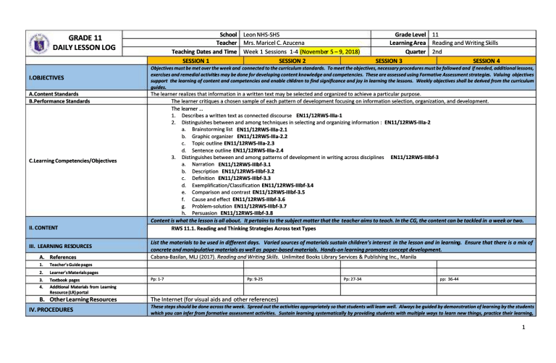This screenshot has height=363, width=556.
Task: Click the III. LEARNING RESOURCES heading
Action: pyautogui.click(x=43, y=247)
